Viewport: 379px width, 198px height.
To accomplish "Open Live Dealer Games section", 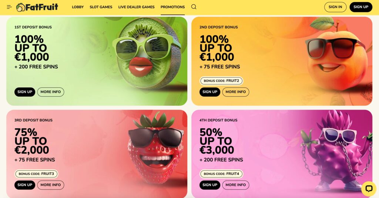I will (136, 7).
